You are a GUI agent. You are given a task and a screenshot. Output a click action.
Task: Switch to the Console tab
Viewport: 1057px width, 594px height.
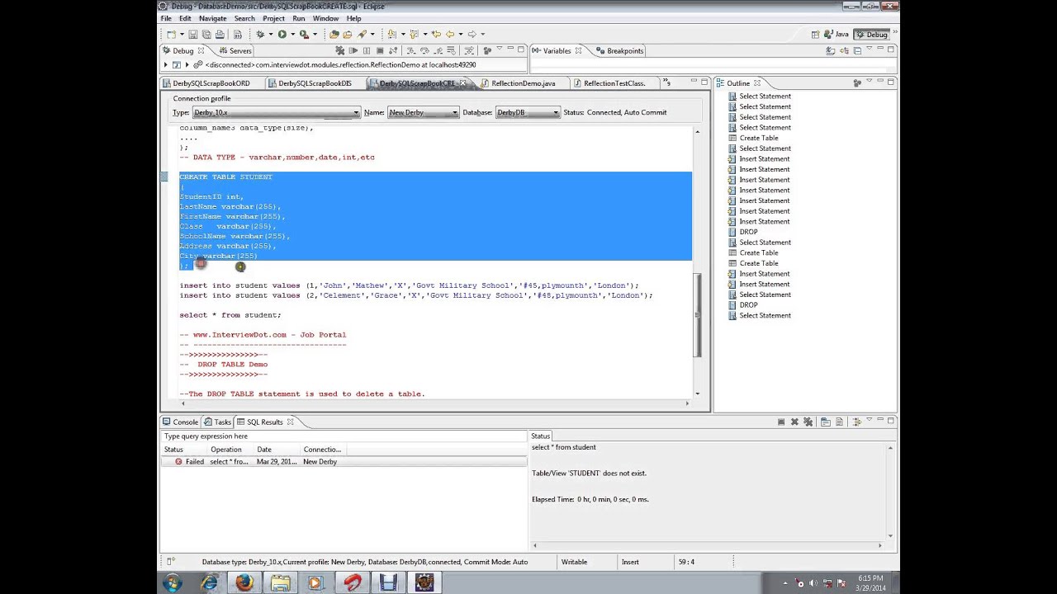click(x=179, y=422)
